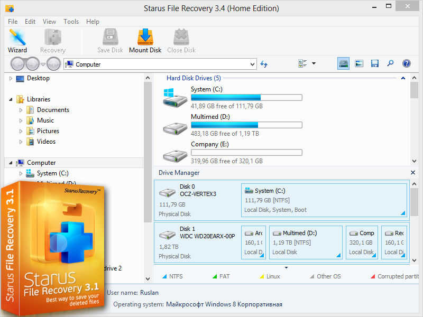Viewport: 423px width, 317px height.
Task: Select the Arc partition on Disk 1
Action: click(x=254, y=243)
